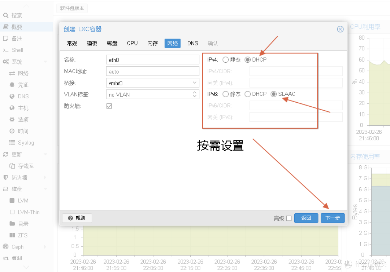
Task: Click the 下一步 (Next) button
Action: (332, 218)
